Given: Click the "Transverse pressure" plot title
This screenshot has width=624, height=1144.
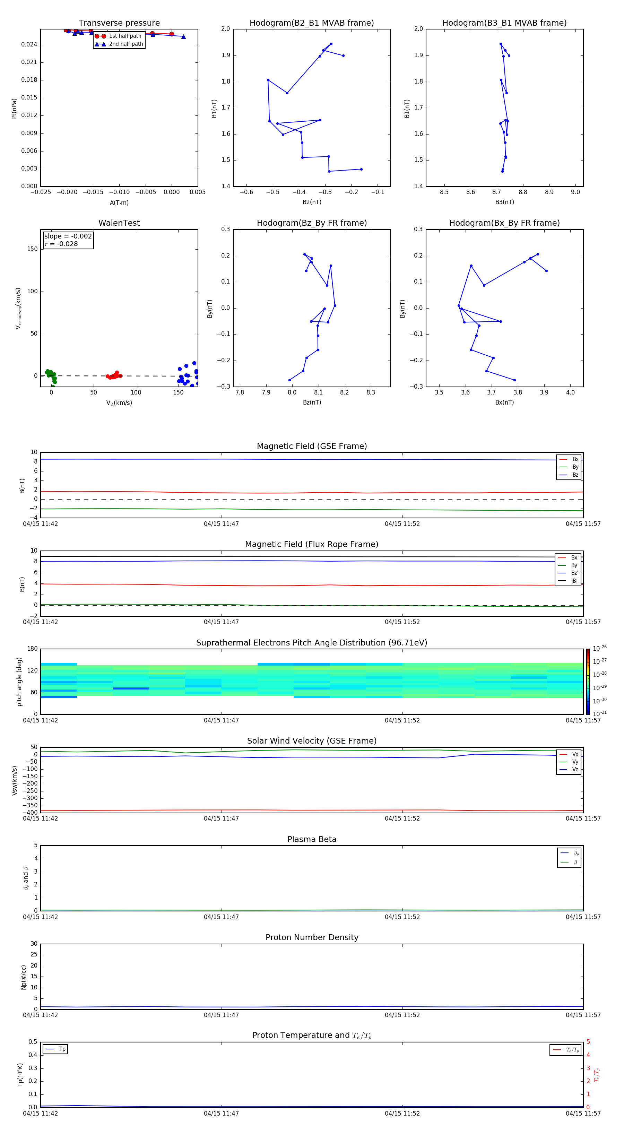Looking at the screenshot, I should pos(119,23).
